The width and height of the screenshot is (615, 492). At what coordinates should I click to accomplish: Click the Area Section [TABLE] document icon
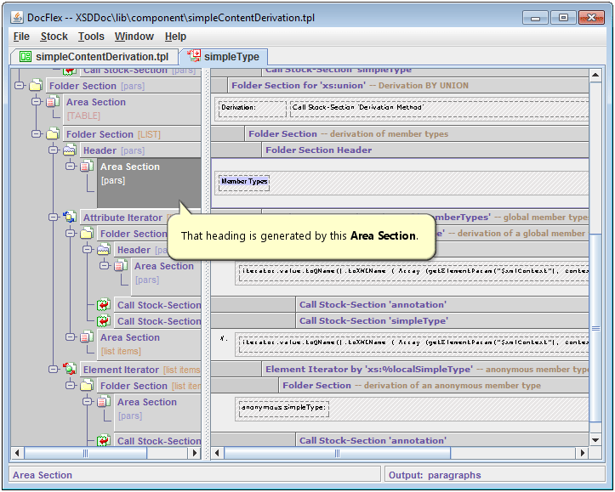click(53, 102)
